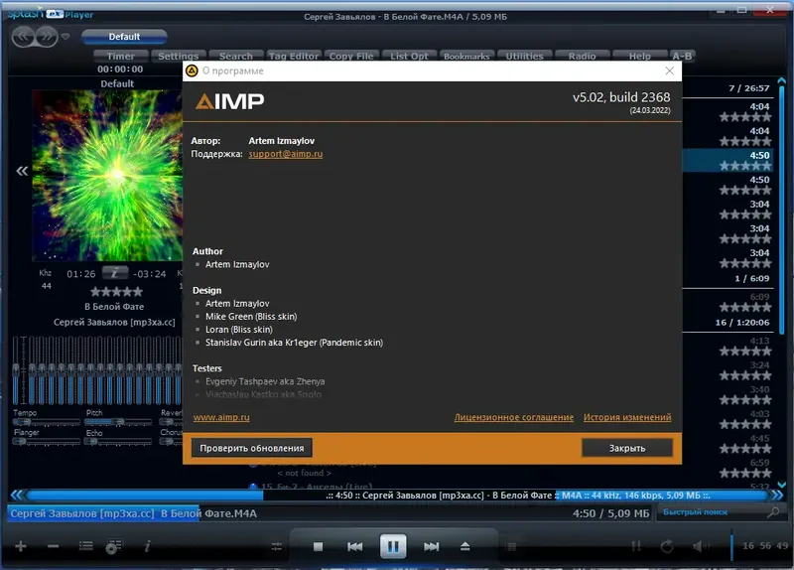Image resolution: width=794 pixels, height=570 pixels.
Task: Click the round back arrow button top-left
Action: point(23,37)
